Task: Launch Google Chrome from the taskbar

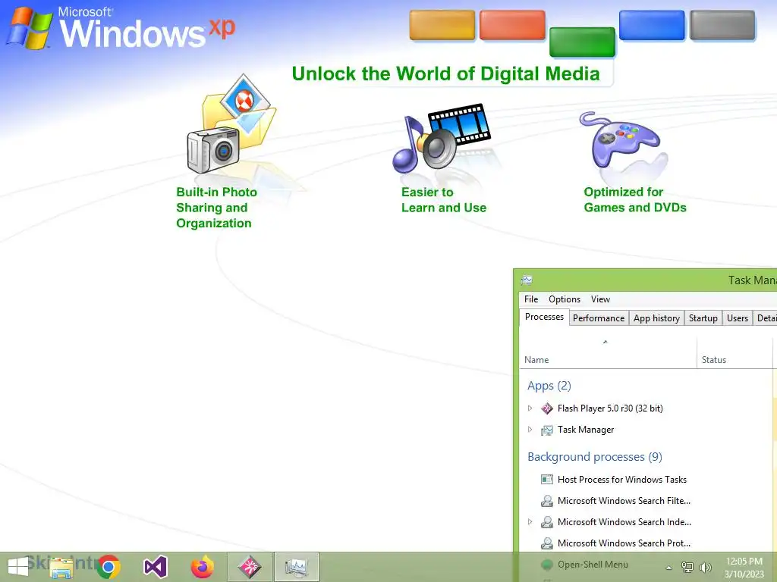Action: pos(109,567)
